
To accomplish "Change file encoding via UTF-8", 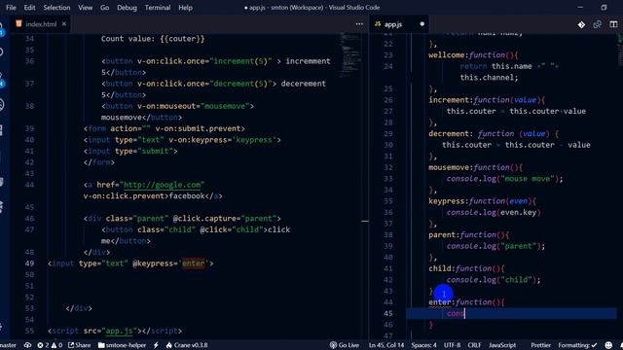I will 452,345.
